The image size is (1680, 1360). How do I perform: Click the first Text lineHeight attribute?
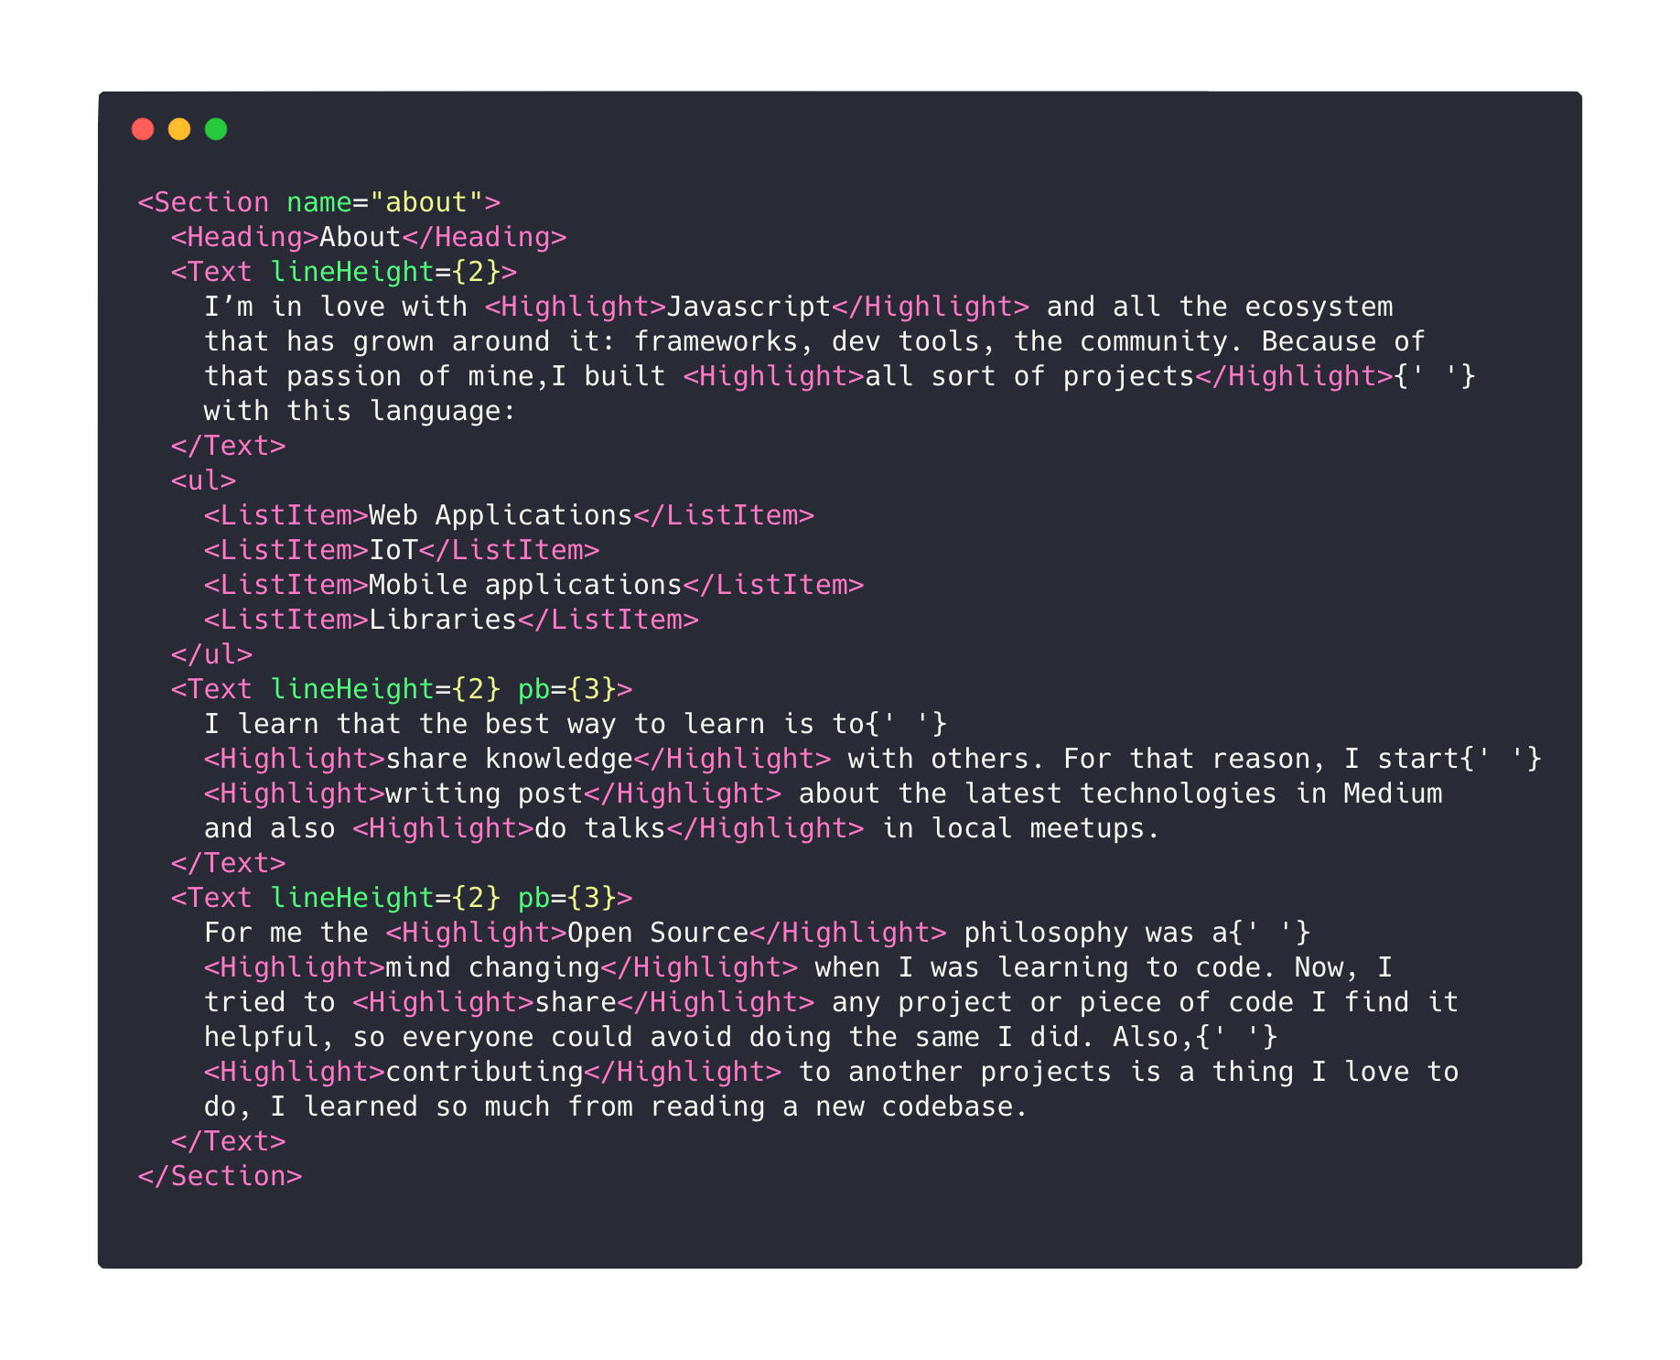pyautogui.click(x=352, y=272)
